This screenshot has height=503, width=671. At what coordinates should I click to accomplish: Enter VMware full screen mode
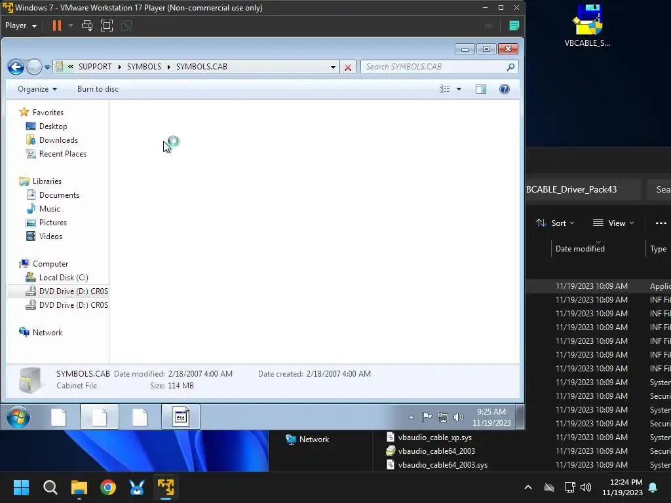coord(107,26)
